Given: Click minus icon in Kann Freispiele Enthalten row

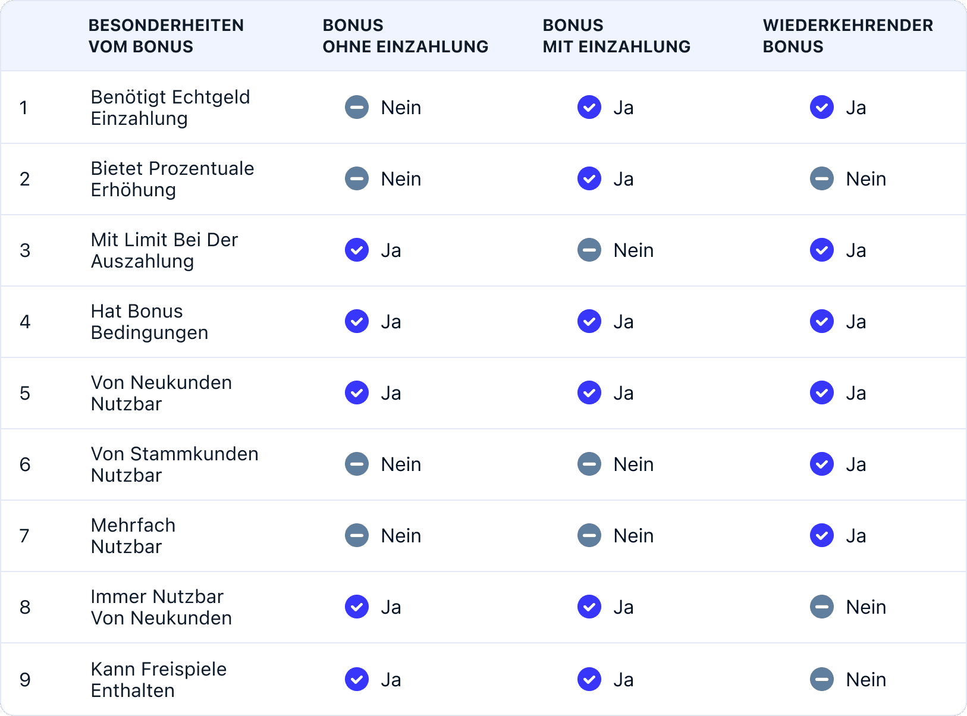Looking at the screenshot, I should (822, 680).
